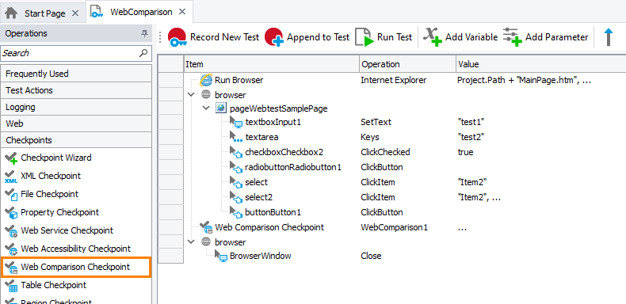Click the Internet Explorer icon beside Run Browser
The image size is (626, 304).
(x=205, y=80)
